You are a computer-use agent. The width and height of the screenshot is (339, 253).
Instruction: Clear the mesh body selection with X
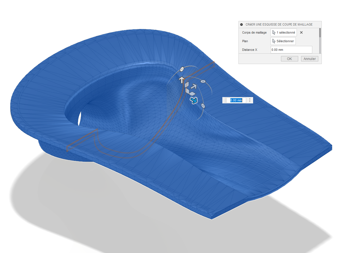(x=301, y=32)
